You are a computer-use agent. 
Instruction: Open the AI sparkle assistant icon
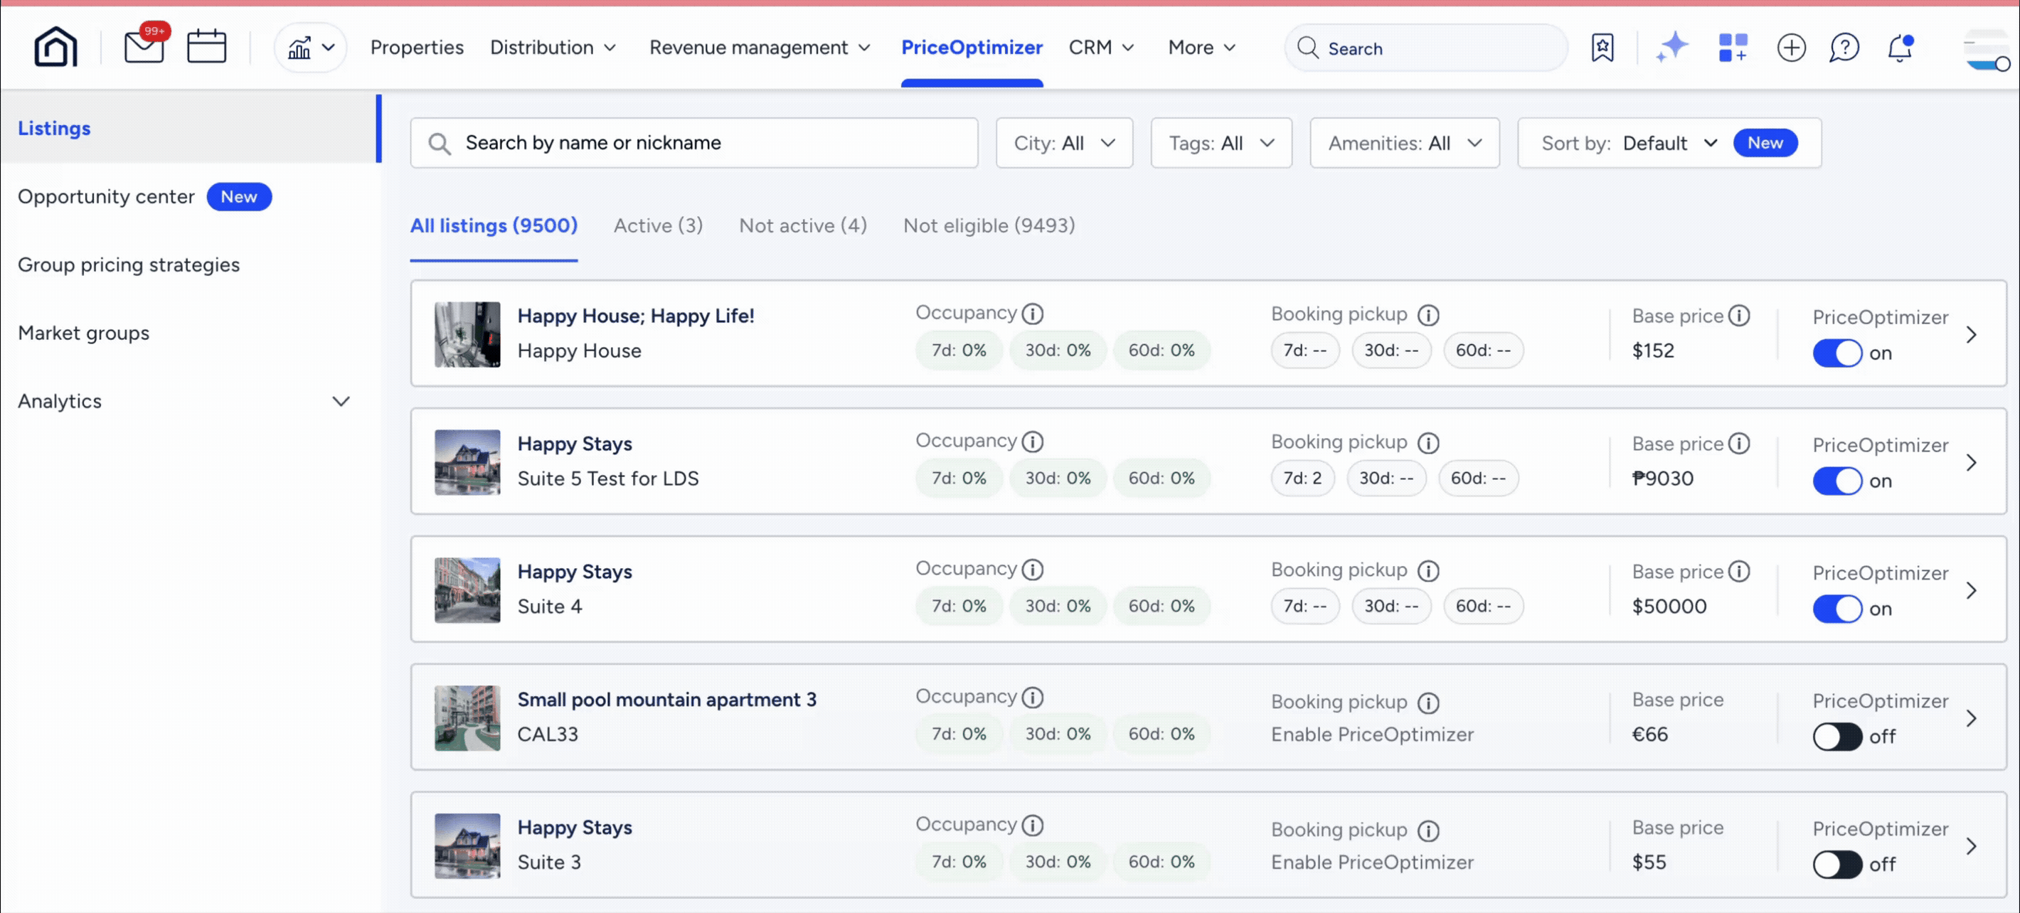pos(1671,47)
